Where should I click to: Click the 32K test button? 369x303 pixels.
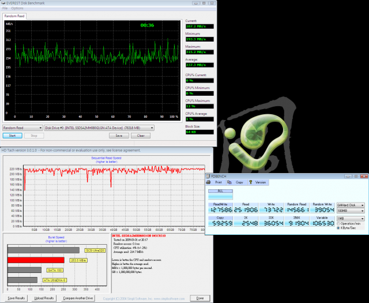271,218
